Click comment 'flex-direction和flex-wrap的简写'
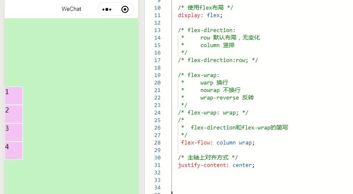This screenshot has height=194, width=353. 240,127
